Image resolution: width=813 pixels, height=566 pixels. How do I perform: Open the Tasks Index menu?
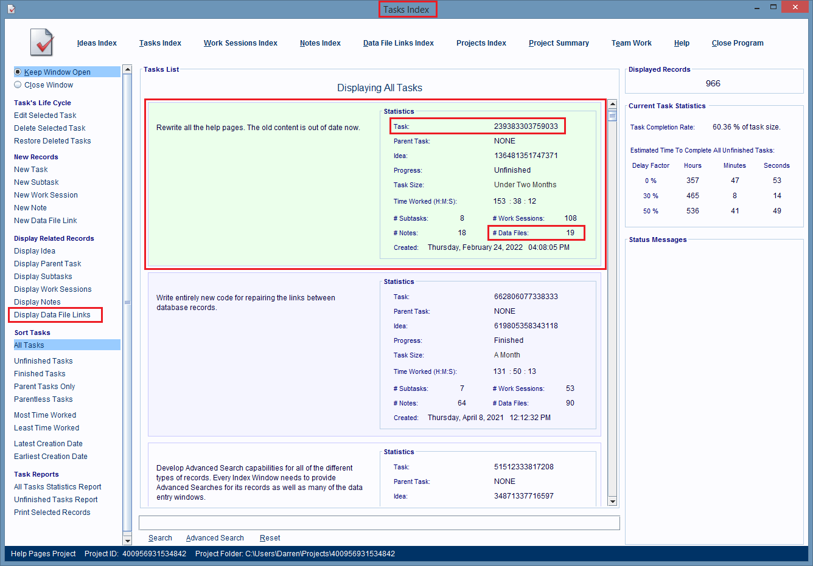click(160, 43)
